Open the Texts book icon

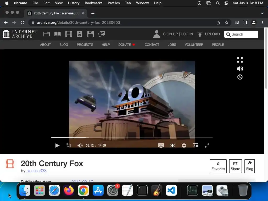click(57, 34)
